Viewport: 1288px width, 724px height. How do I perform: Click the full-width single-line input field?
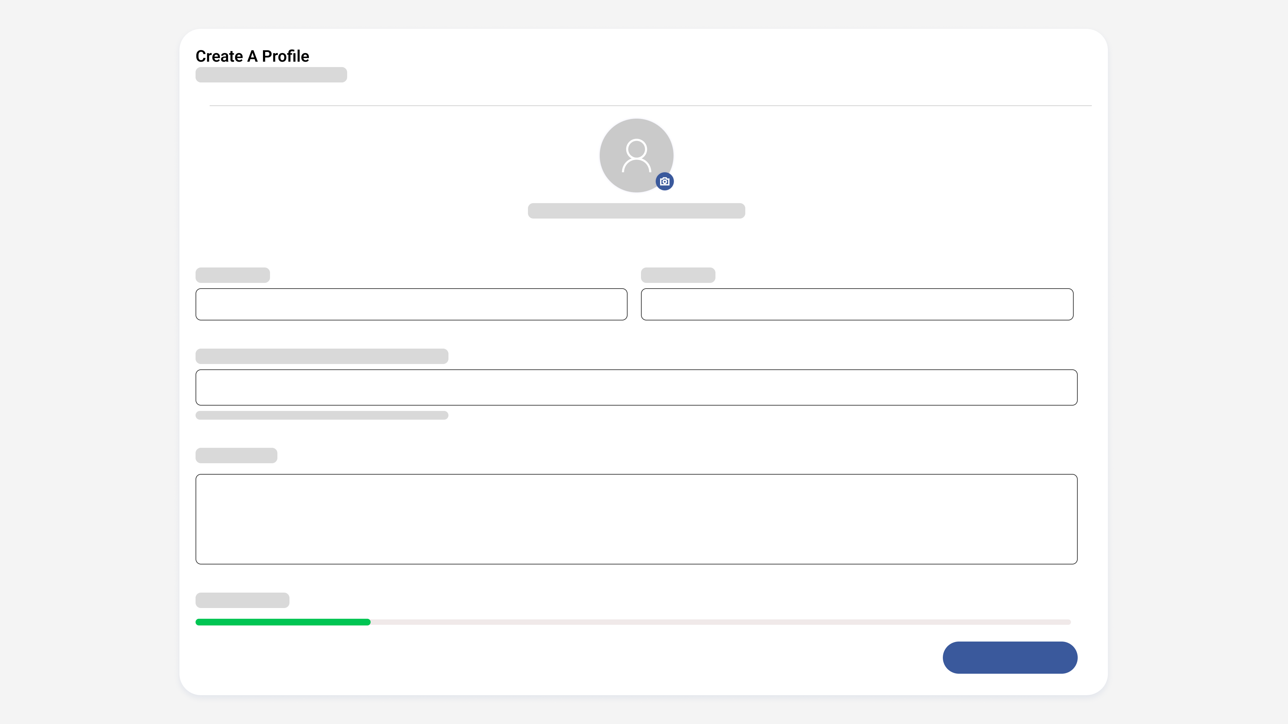(x=636, y=387)
